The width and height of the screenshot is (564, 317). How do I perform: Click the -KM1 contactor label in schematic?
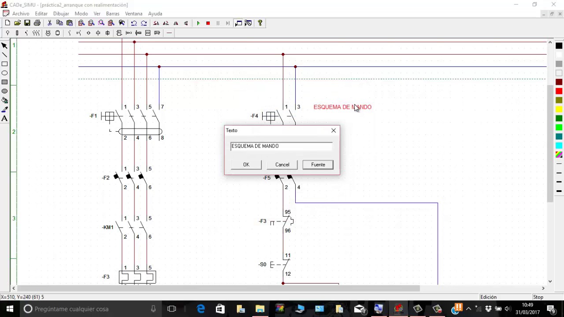tap(108, 227)
